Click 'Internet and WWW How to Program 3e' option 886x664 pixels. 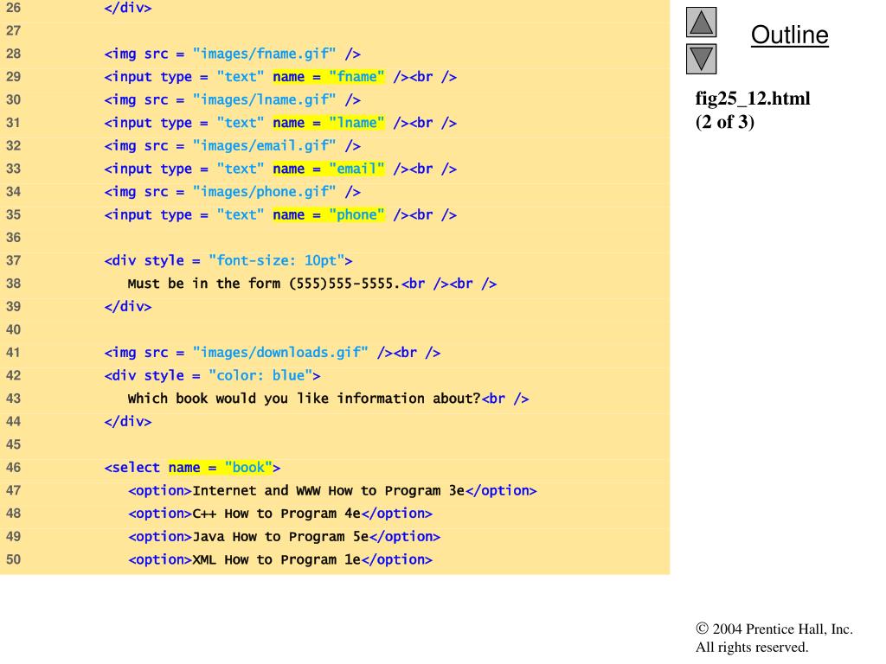pos(332,491)
